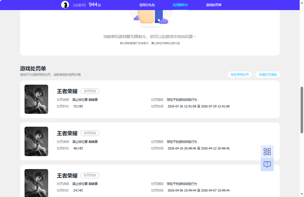
Task: Click the scrollbar down arrow
Action: click(x=302, y=194)
